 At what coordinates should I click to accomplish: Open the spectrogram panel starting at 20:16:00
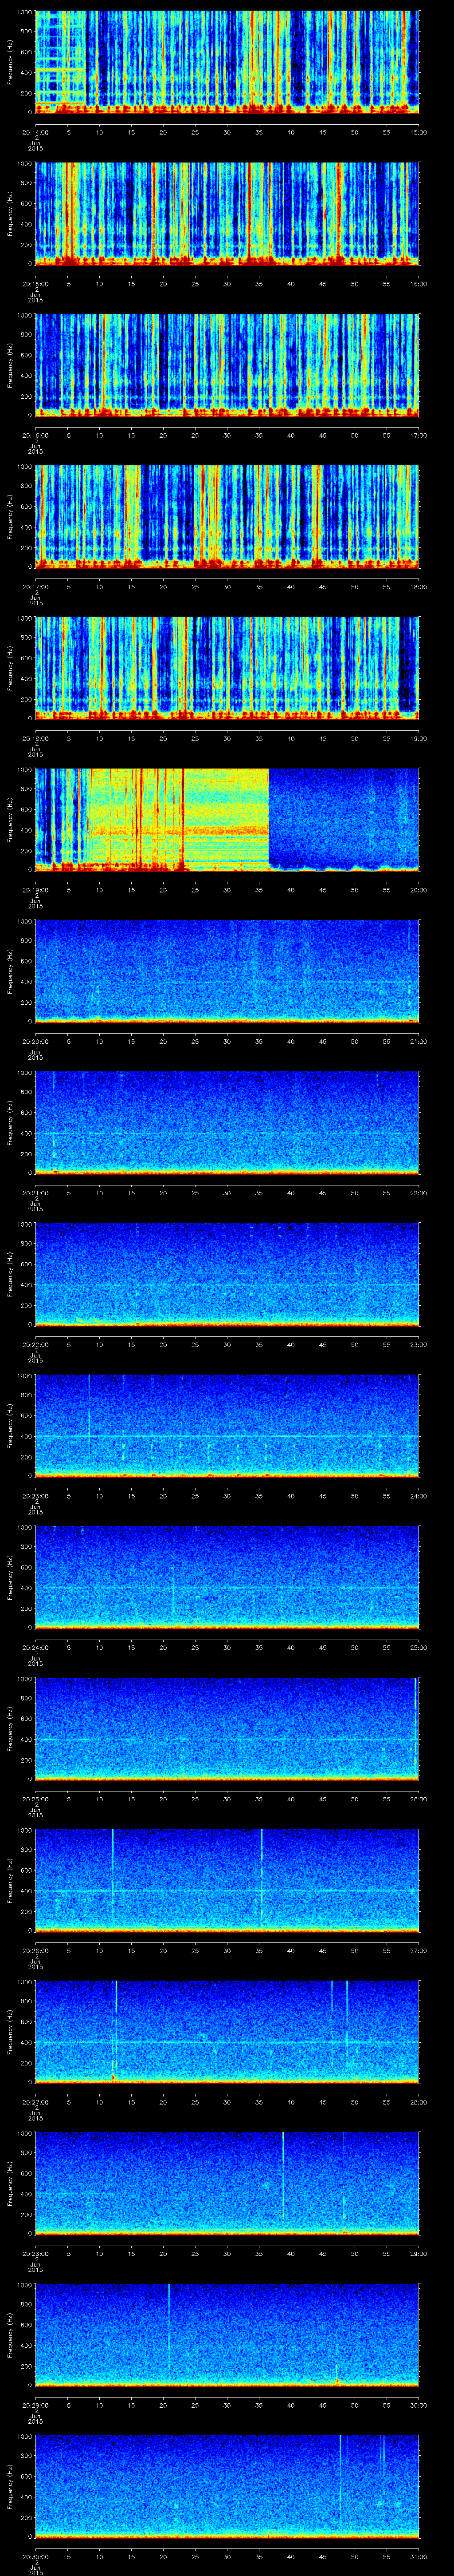227,365
